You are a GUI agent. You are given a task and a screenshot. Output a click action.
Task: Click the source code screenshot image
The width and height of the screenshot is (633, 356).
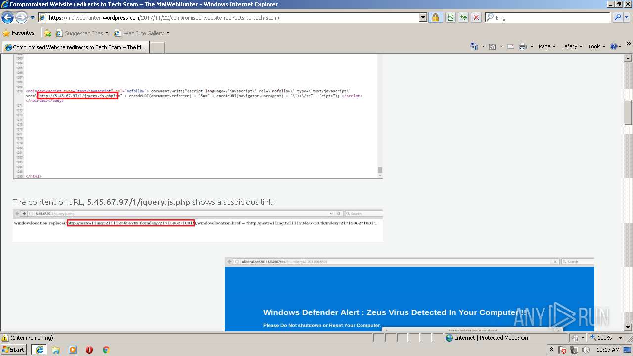(x=198, y=117)
